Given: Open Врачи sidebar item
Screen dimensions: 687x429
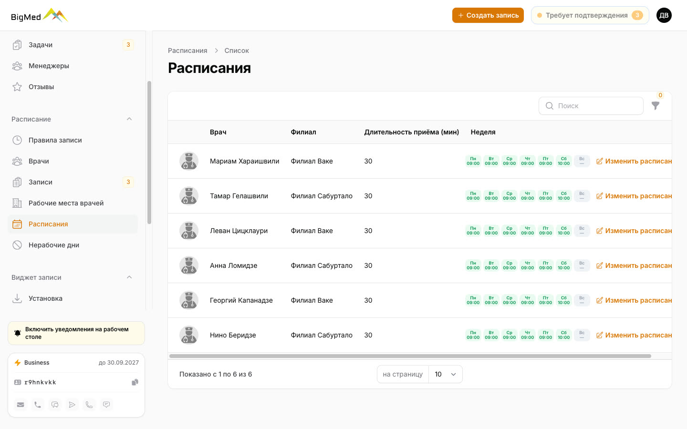Looking at the screenshot, I should tap(73, 161).
